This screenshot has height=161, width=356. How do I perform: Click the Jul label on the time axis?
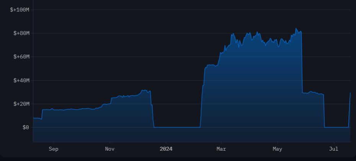coord(334,149)
